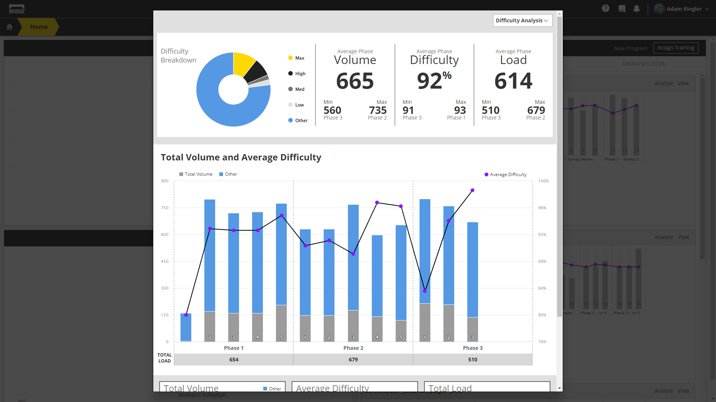Click Adam Ringler profile avatar

coord(659,9)
